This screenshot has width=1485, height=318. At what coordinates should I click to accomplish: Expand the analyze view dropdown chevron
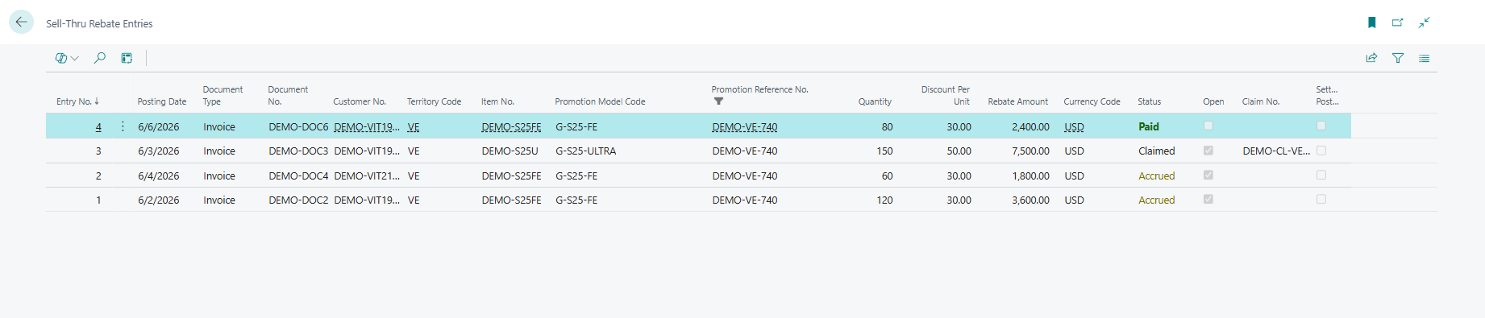(x=75, y=58)
